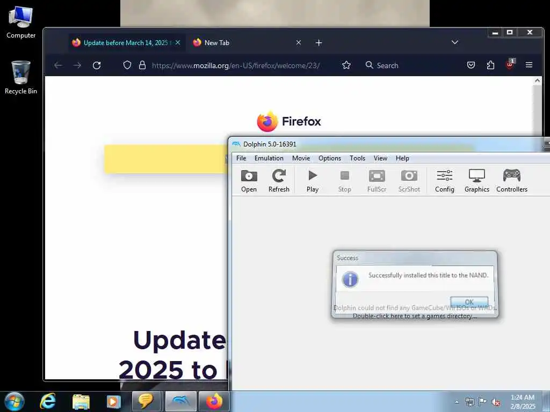
Task: Click the info icon in Success dialog
Action: click(350, 279)
